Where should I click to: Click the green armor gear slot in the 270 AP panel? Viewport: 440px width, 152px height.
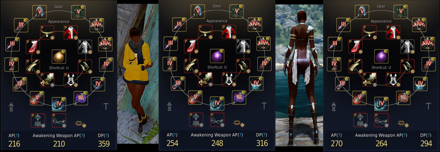point(401,12)
